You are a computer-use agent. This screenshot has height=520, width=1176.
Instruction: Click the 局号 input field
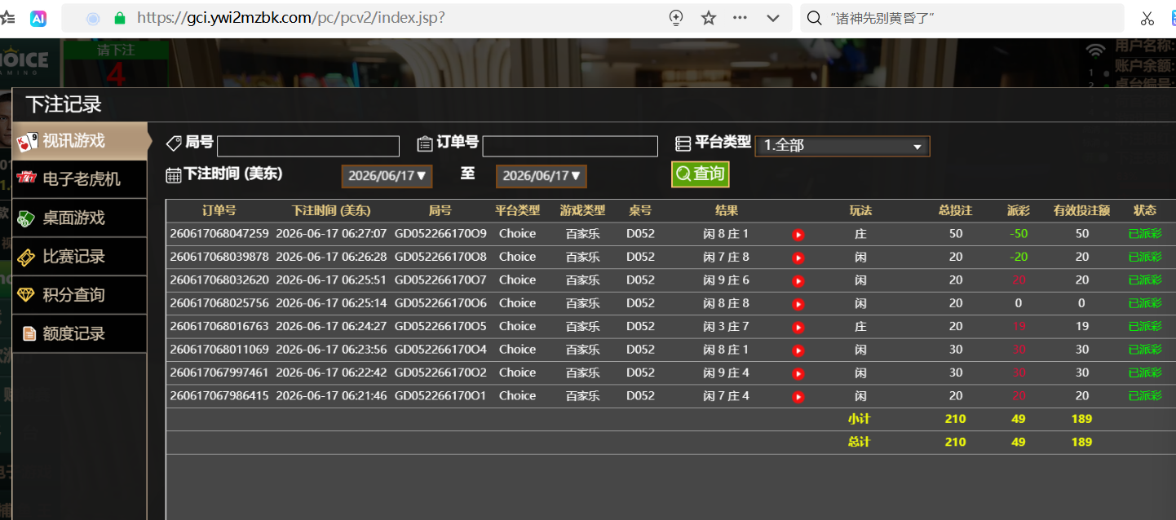coord(308,146)
